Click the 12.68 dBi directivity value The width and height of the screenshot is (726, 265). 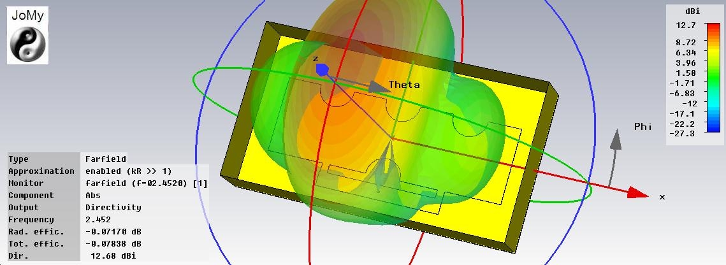pos(113,255)
